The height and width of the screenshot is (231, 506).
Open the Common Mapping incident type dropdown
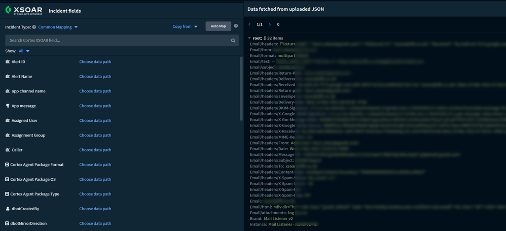tap(58, 27)
